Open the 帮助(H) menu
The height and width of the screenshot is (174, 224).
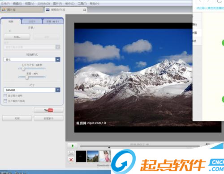tap(95, 4)
